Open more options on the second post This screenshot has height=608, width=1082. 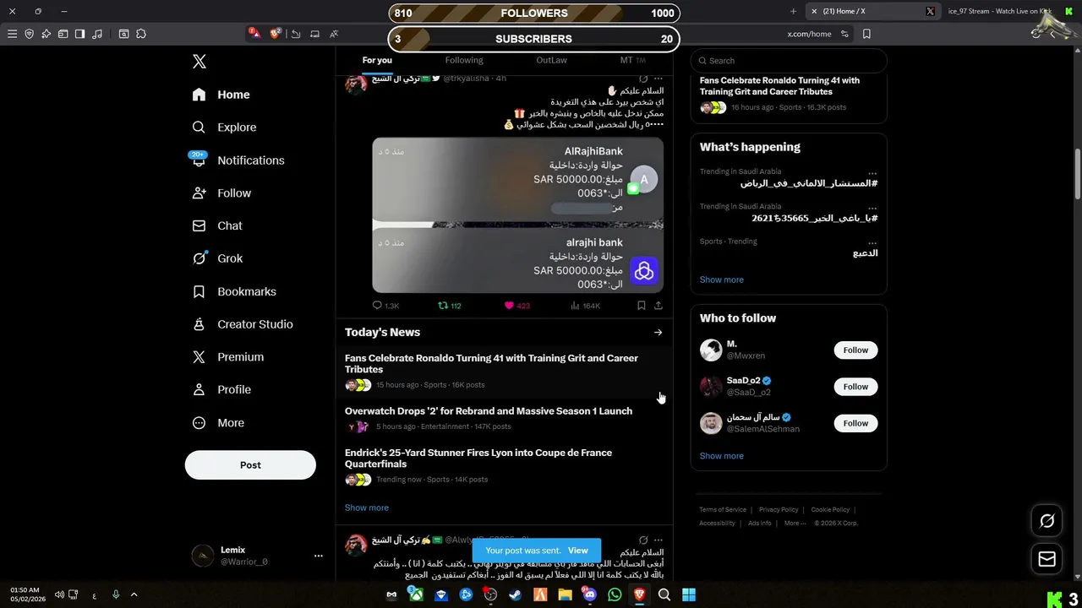(x=658, y=540)
